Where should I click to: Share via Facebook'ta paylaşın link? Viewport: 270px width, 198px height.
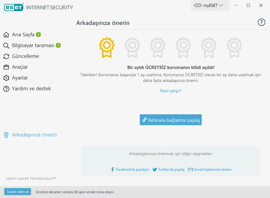point(132,169)
